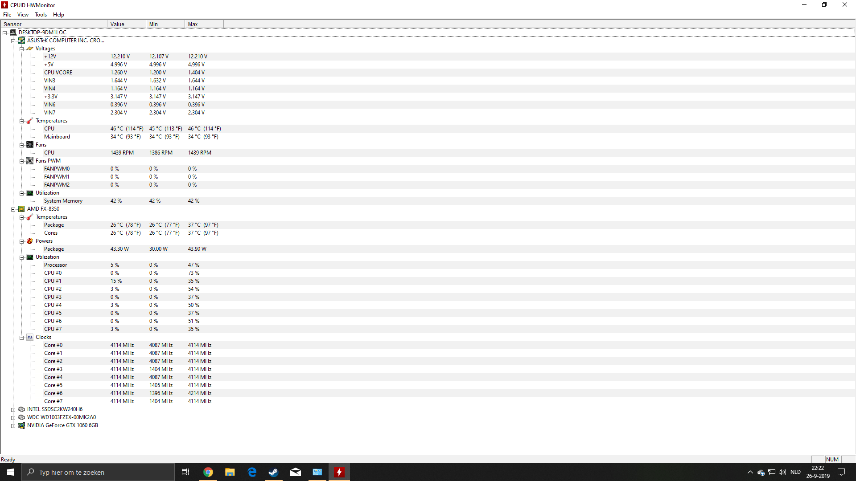Click the NVIDIA GeForce GTX 1060 card icon
This screenshot has width=856, height=481.
pyautogui.click(x=21, y=425)
